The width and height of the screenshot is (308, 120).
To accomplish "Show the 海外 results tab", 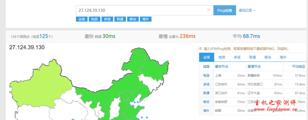I will [283, 57].
